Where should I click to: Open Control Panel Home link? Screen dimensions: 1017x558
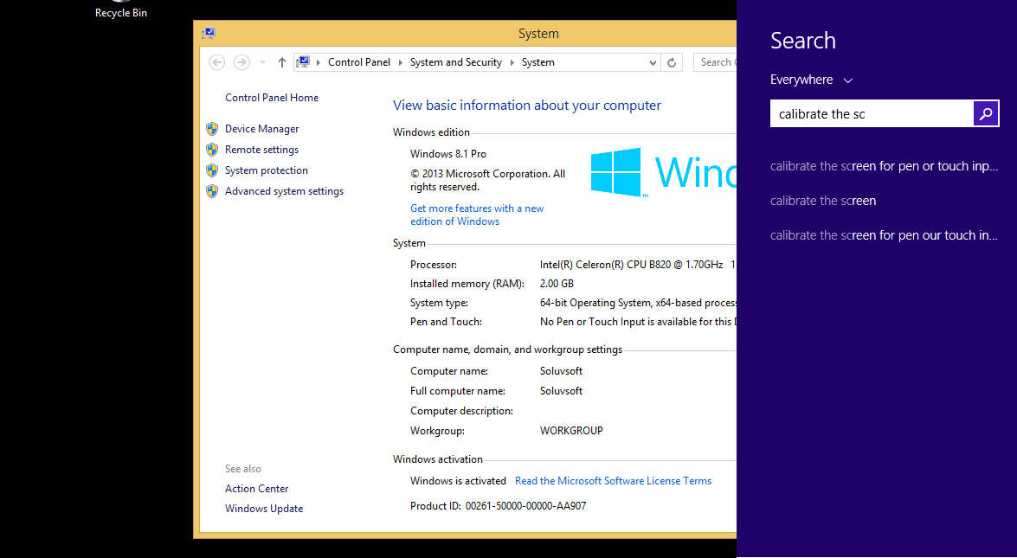pyautogui.click(x=272, y=98)
